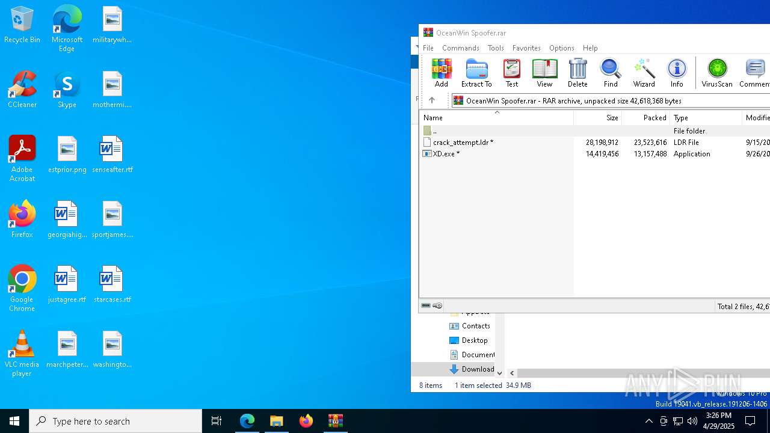
Task: Open the Favorites menu
Action: coord(526,48)
